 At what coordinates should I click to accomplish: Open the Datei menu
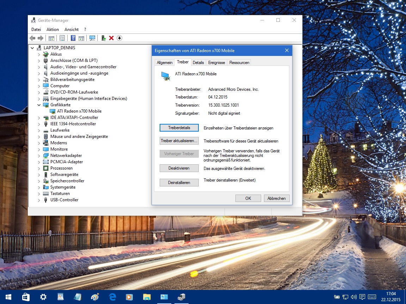[x=36, y=30]
